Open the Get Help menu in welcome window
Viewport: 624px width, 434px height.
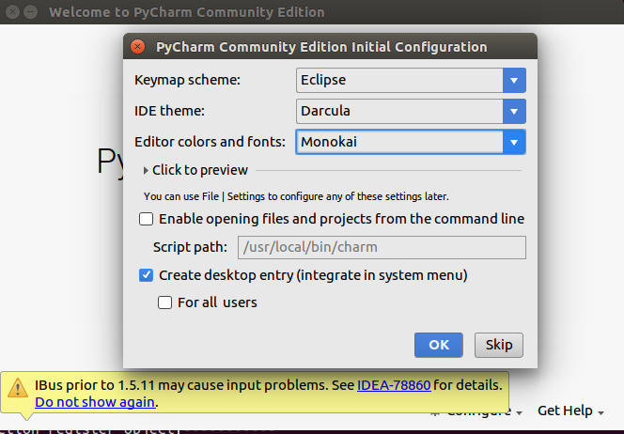click(570, 411)
